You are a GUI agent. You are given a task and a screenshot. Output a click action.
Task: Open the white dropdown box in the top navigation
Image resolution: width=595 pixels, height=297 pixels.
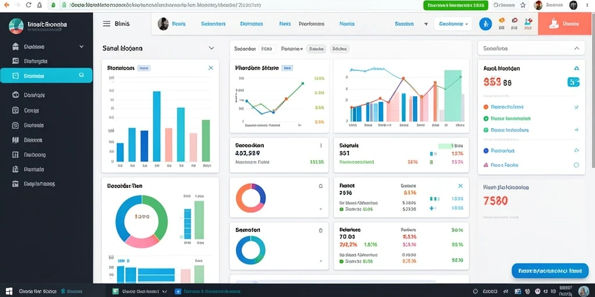coord(453,23)
